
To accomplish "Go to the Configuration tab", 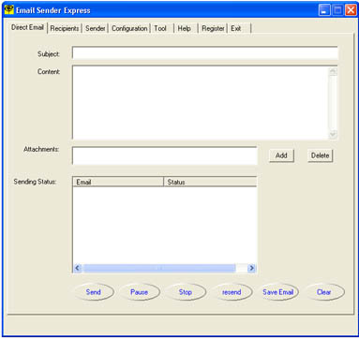I will coord(129,28).
